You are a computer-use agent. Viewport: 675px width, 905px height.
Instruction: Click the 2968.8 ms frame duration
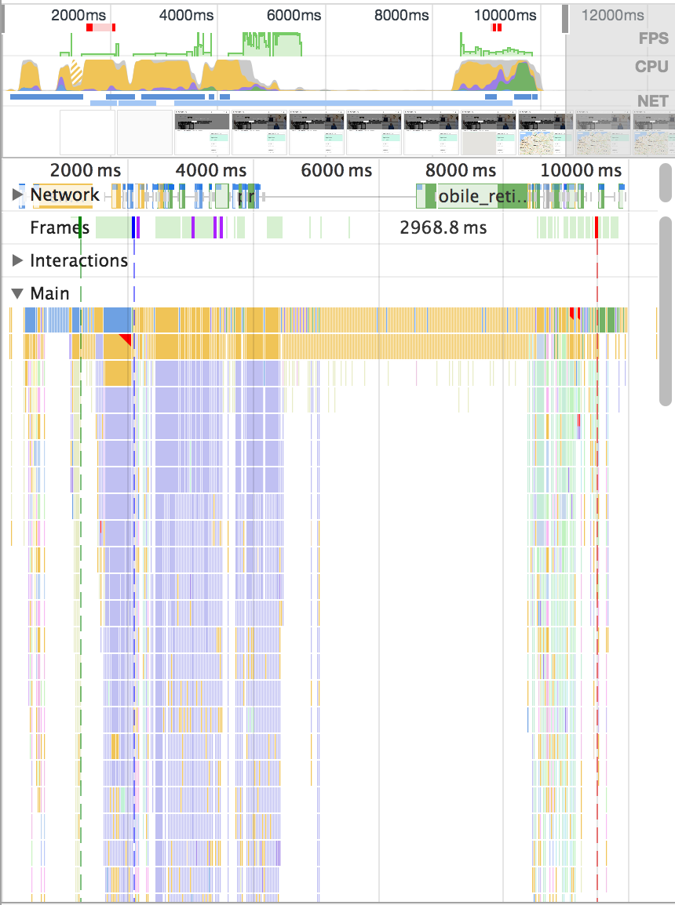(x=443, y=227)
